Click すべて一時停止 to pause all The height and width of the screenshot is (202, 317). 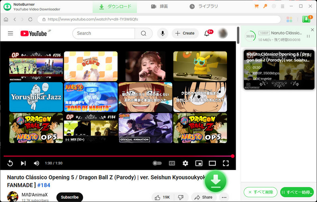(x=297, y=192)
